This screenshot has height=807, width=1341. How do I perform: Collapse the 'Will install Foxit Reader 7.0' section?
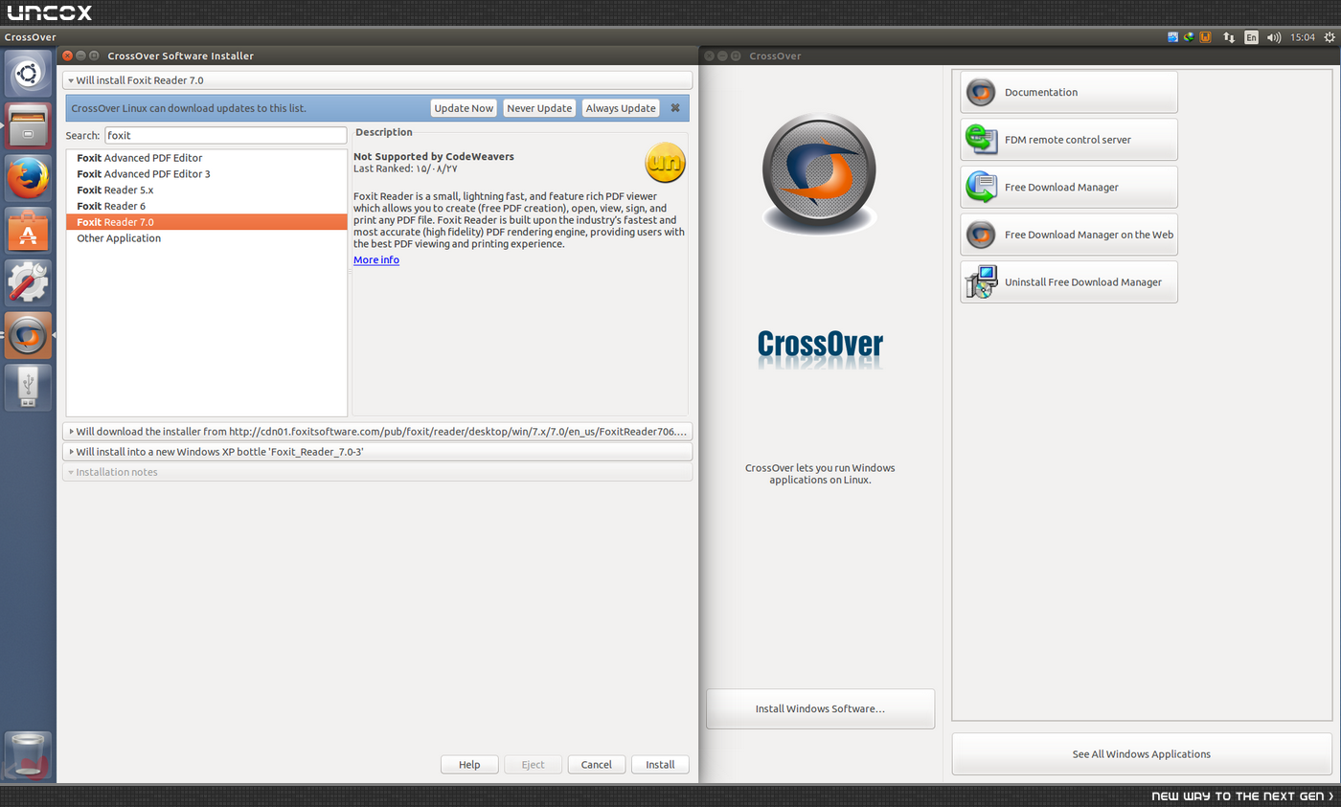pos(377,80)
